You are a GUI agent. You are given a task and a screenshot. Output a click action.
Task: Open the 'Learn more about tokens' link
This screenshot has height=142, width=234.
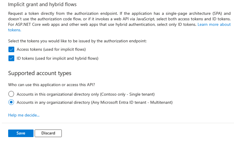(x=214, y=24)
